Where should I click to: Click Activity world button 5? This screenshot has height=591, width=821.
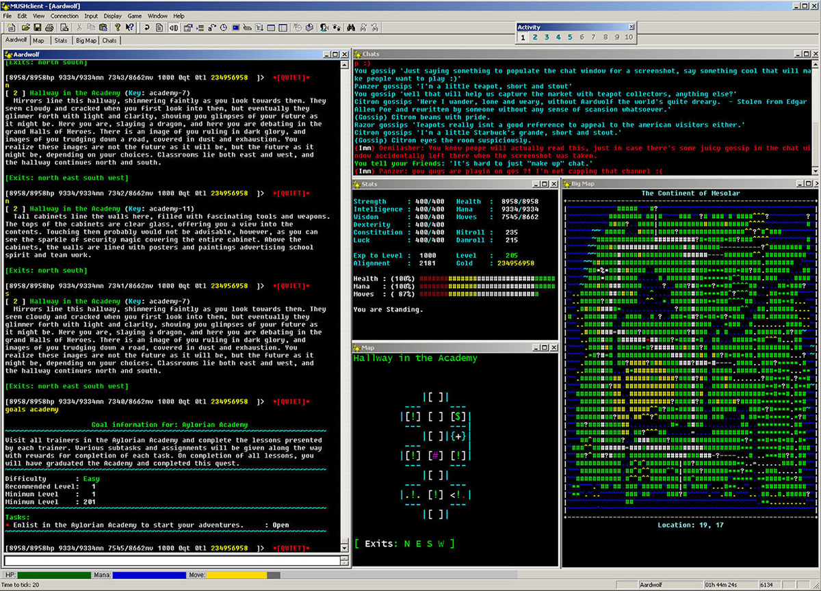click(x=570, y=37)
